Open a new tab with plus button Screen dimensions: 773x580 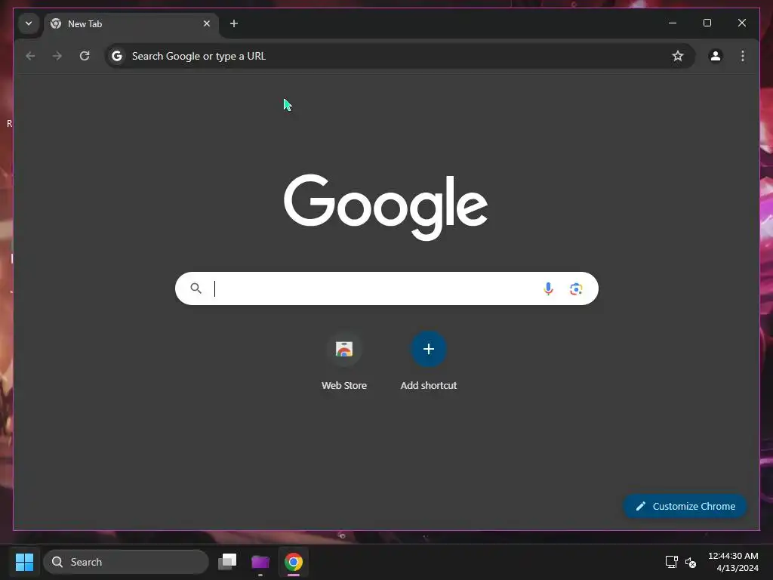pyautogui.click(x=234, y=23)
